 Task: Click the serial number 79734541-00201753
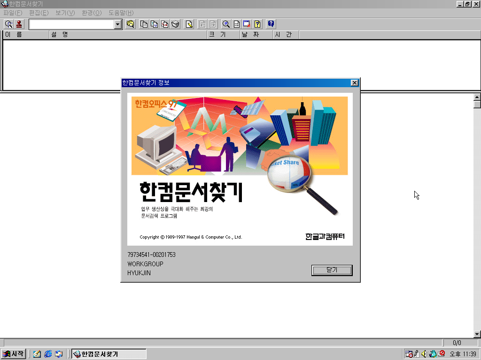coord(152,255)
